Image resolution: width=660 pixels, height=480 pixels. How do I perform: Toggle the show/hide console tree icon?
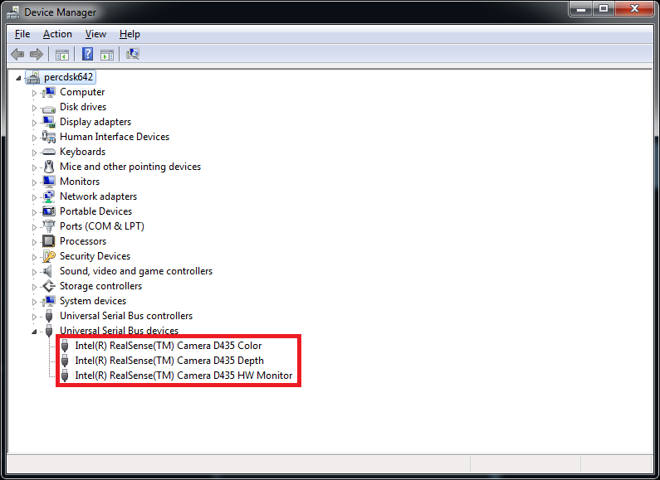61,55
